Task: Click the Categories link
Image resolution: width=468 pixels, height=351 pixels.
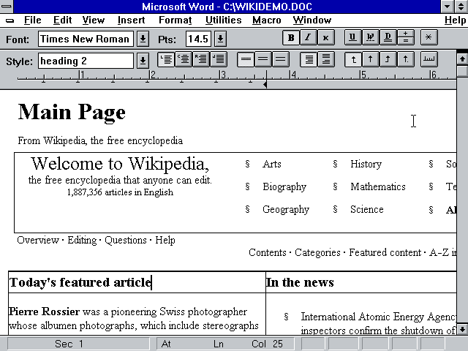Action: tap(317, 253)
